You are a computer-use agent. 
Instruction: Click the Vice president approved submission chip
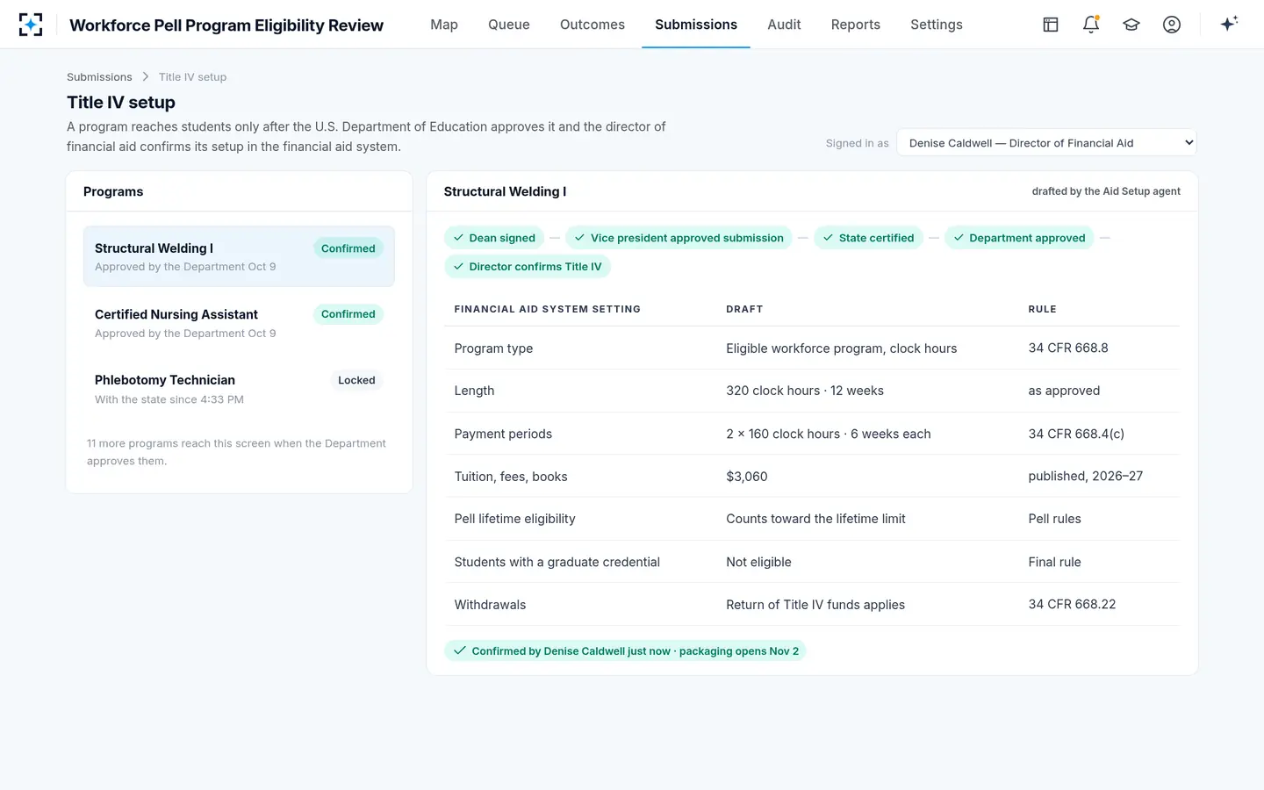point(679,238)
